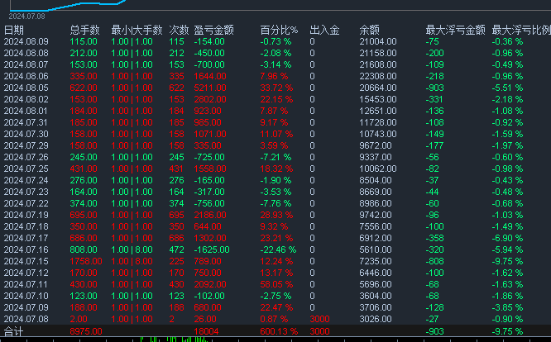Select the 2024.07.26 date cell
The width and height of the screenshot is (551, 342).
(x=26, y=158)
